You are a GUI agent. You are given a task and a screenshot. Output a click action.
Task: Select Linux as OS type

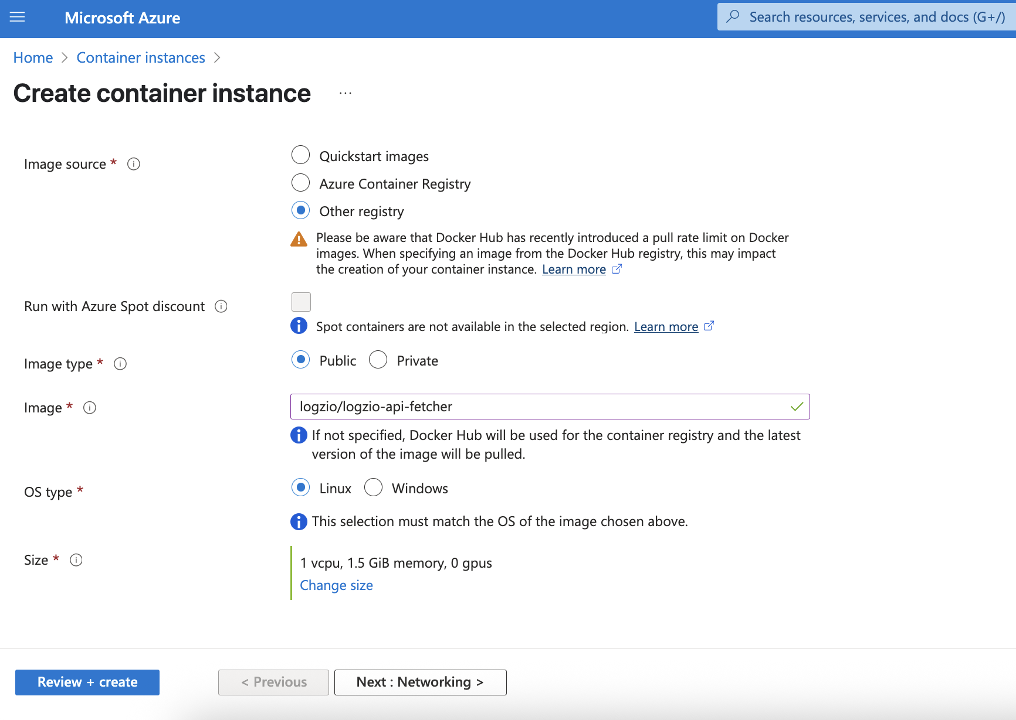click(x=301, y=487)
